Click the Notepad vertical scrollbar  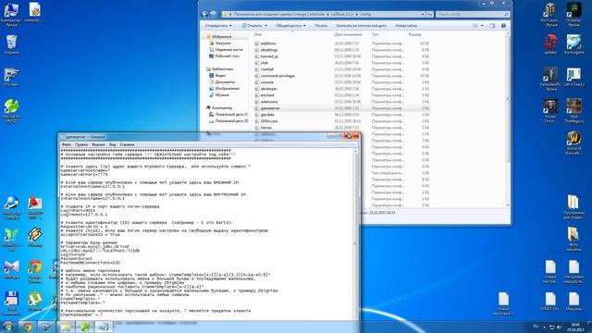355,234
